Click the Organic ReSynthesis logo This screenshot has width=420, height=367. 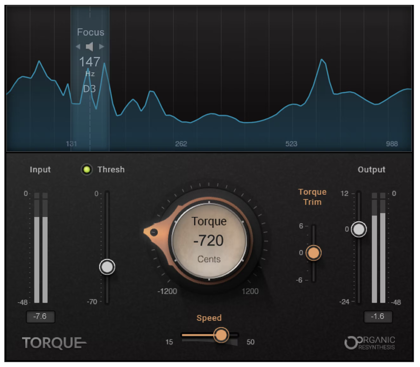pyautogui.click(x=370, y=343)
